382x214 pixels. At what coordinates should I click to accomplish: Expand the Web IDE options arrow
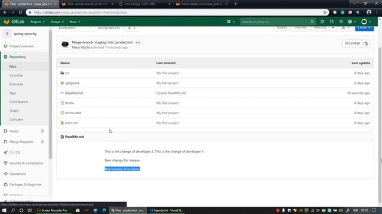333,28
